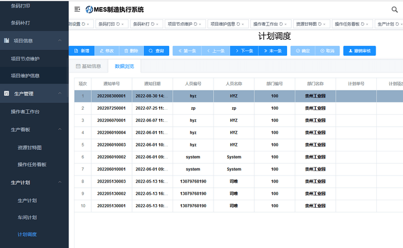Toggle sidebar with the hamburger menu icon
The width and height of the screenshot is (403, 248).
pos(77,10)
